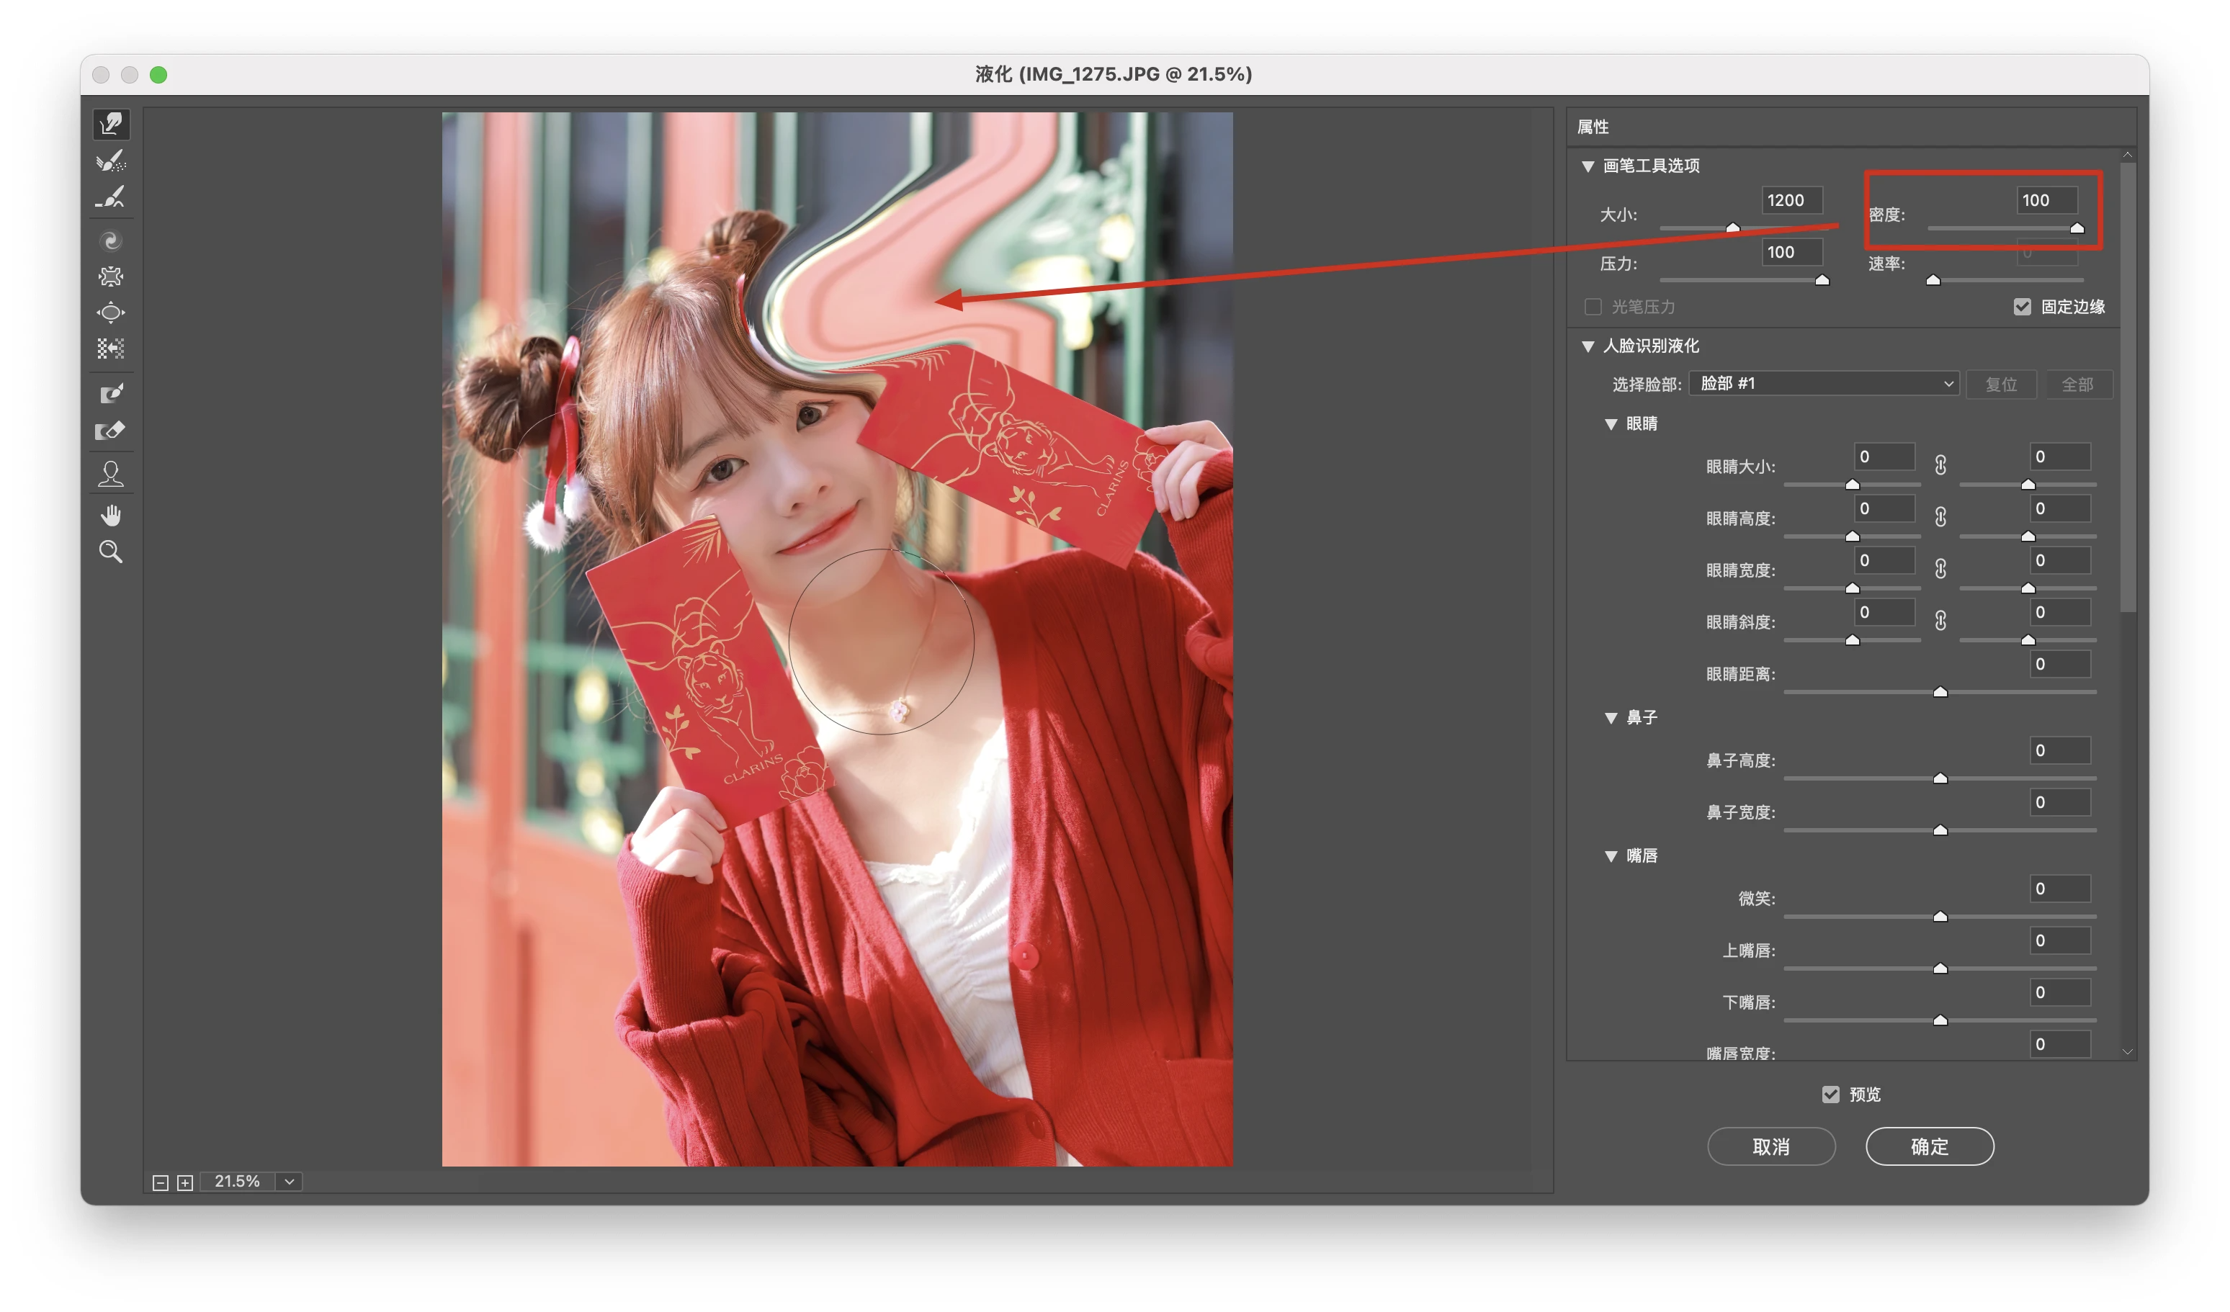Collapse the 眼睛 section

1611,425
